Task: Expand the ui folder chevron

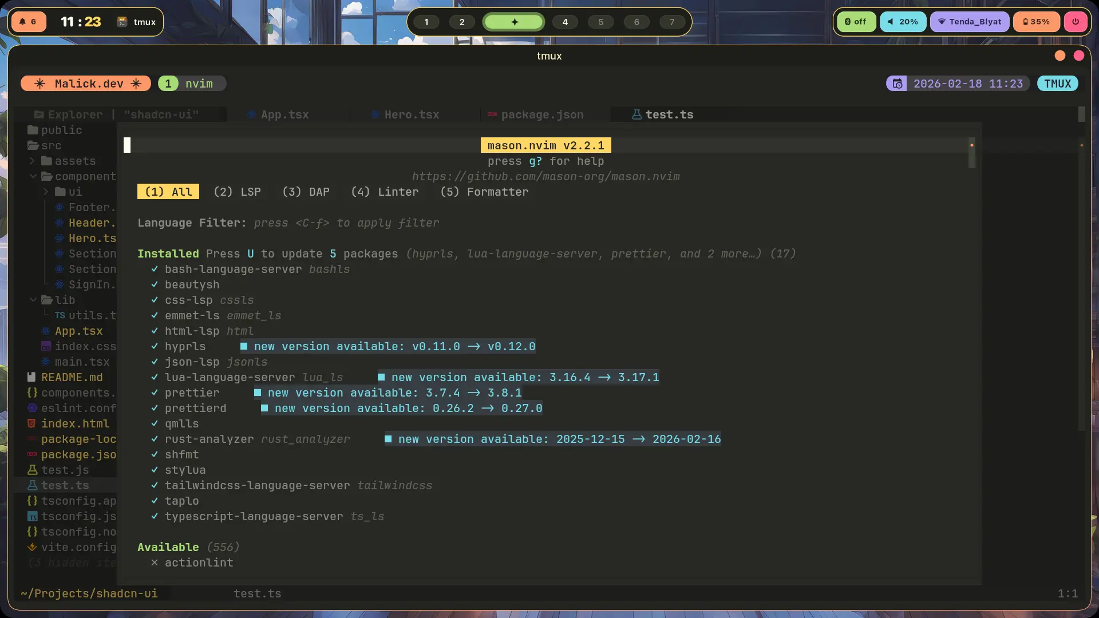Action: (x=46, y=192)
